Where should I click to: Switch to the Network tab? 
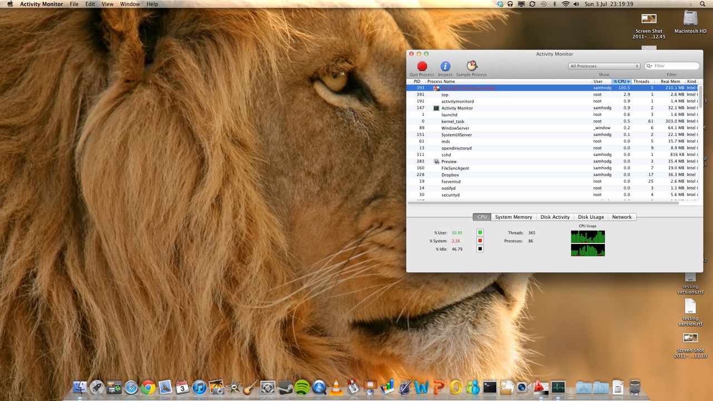[x=622, y=217]
